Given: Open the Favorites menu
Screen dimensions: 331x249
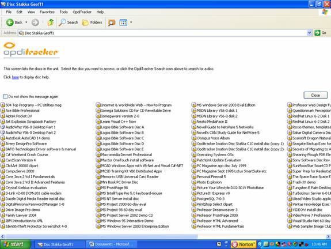Looking at the screenshot, I should click(47, 12).
